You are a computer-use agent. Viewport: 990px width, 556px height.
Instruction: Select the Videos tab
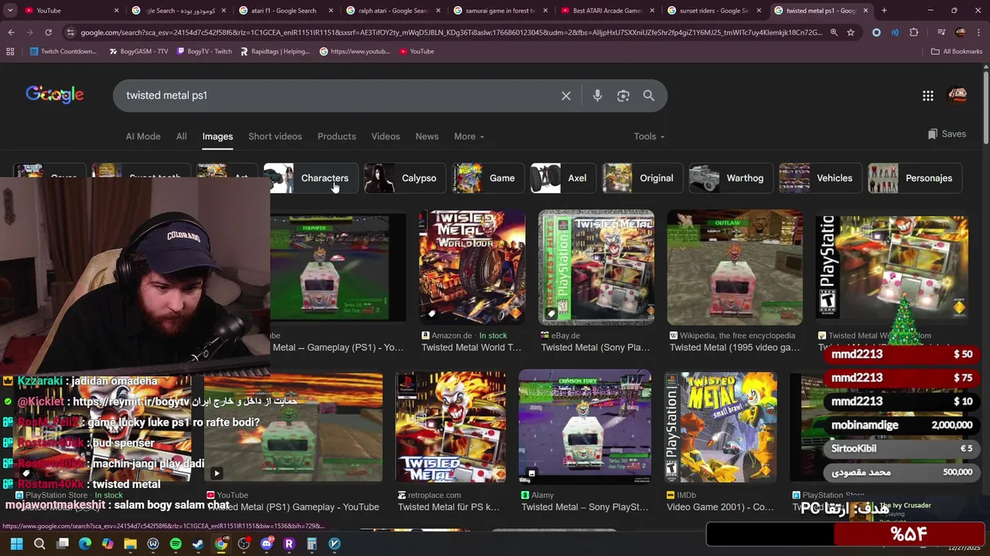385,137
